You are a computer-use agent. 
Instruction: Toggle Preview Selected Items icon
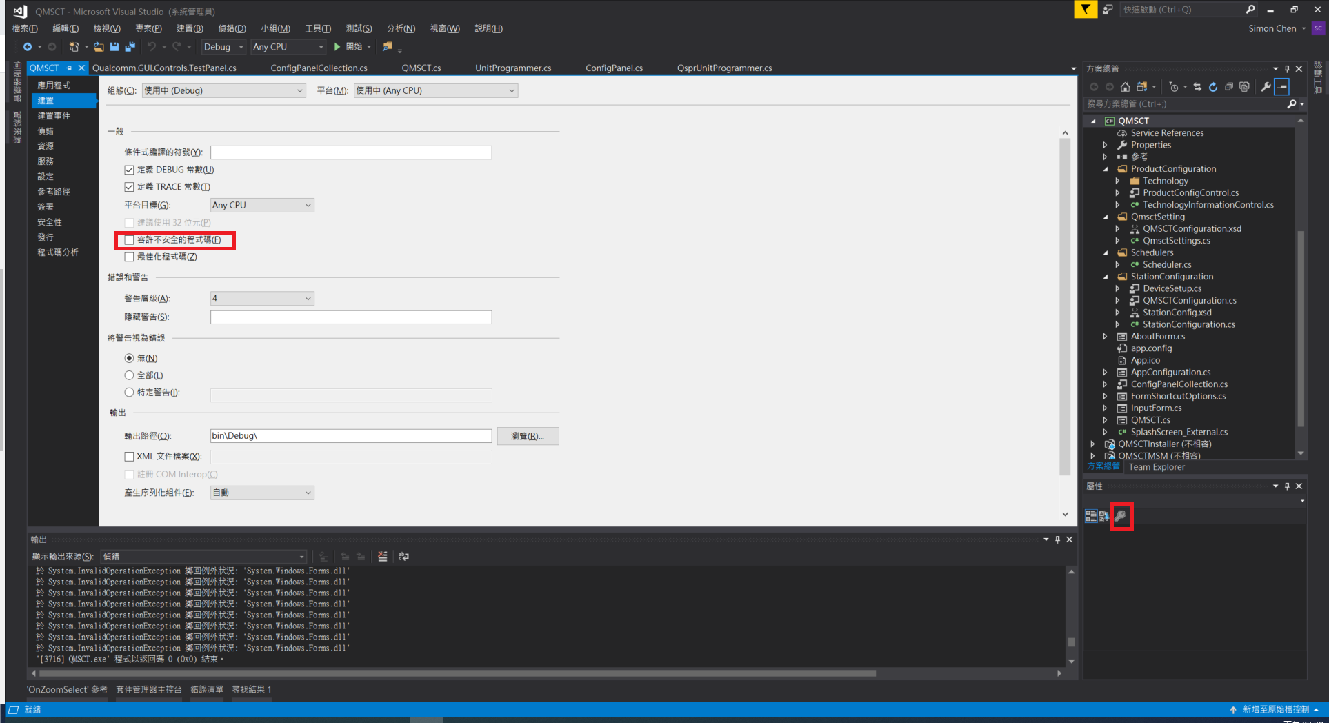tap(1282, 87)
